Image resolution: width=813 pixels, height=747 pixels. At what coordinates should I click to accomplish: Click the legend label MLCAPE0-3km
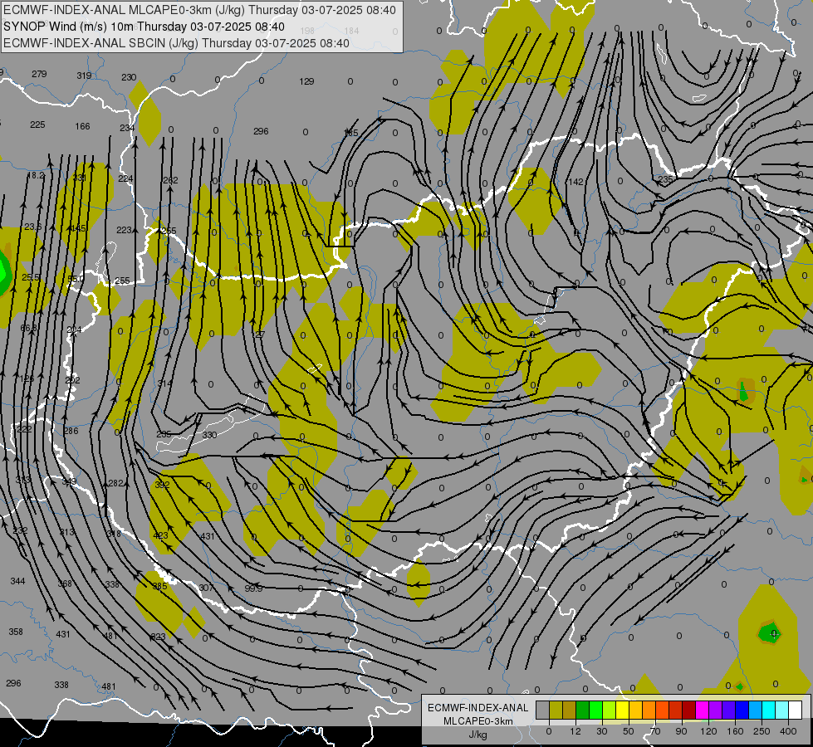[x=478, y=721]
